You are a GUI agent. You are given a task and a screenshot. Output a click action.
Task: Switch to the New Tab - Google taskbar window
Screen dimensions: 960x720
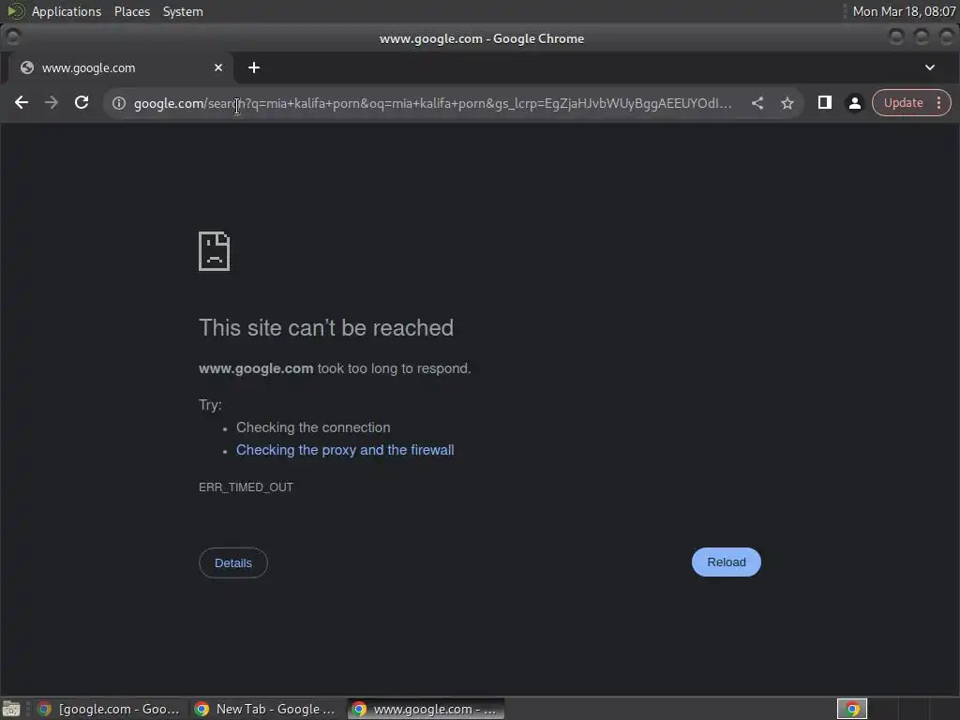coord(265,709)
